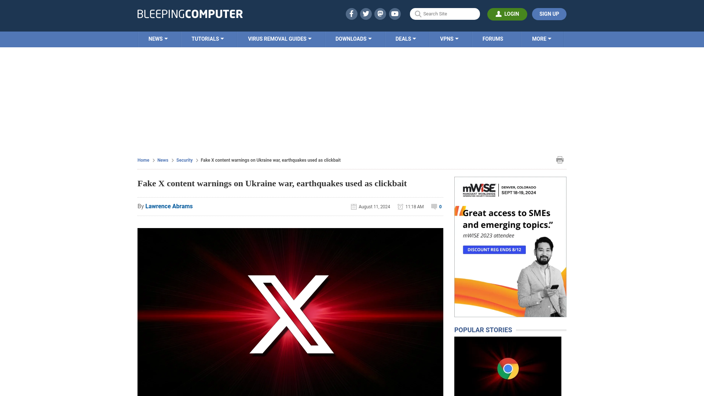Open the YouTube social icon link
This screenshot has width=704, height=396.
point(395,14)
